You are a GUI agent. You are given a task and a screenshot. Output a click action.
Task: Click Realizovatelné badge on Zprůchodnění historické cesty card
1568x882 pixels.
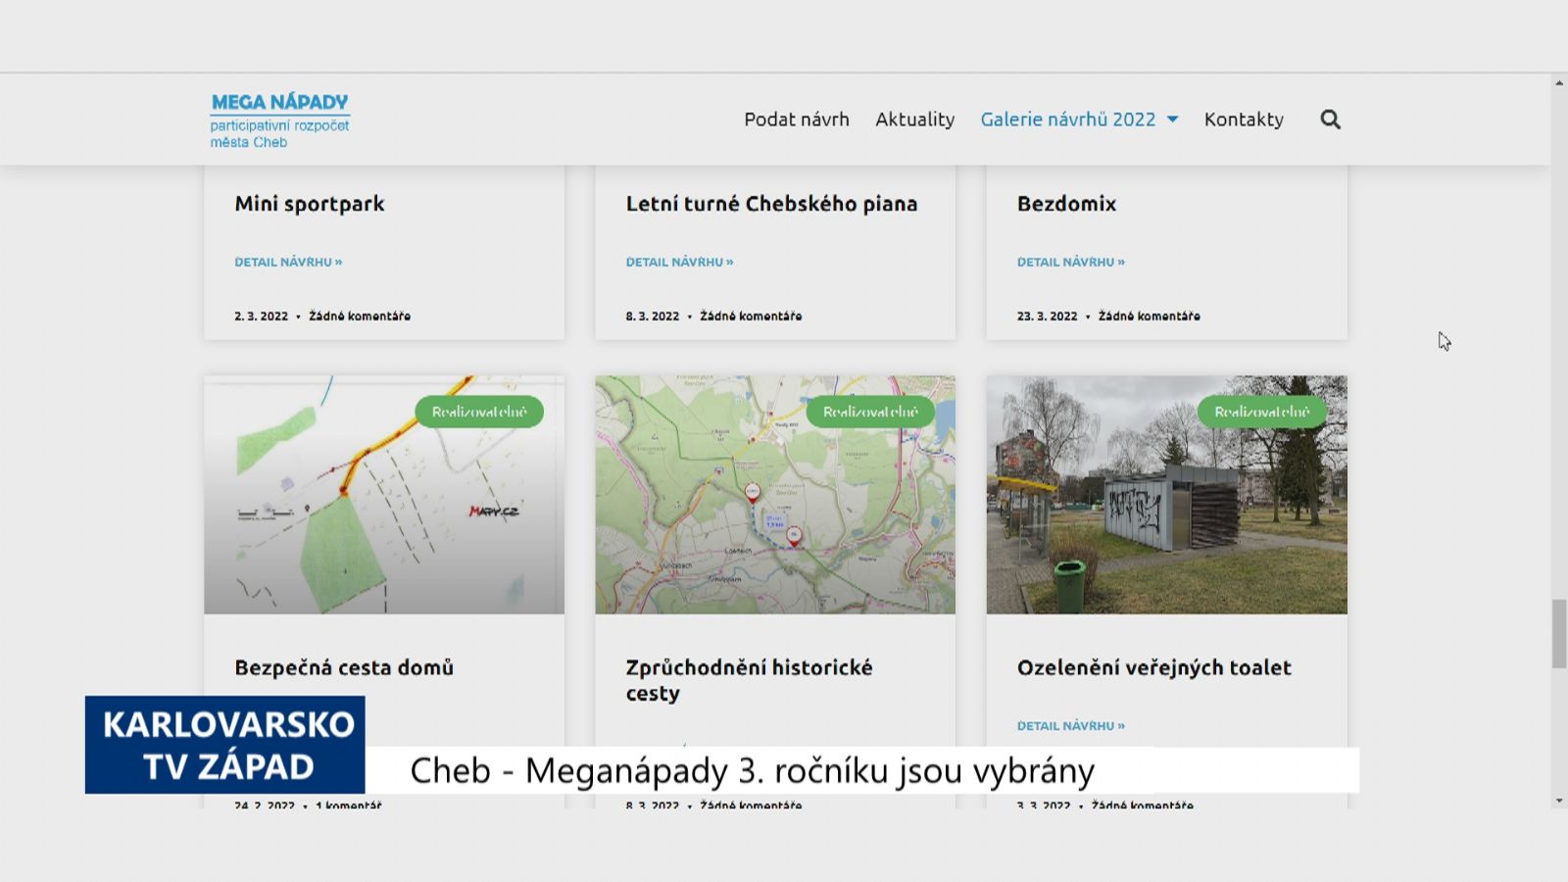(x=870, y=412)
